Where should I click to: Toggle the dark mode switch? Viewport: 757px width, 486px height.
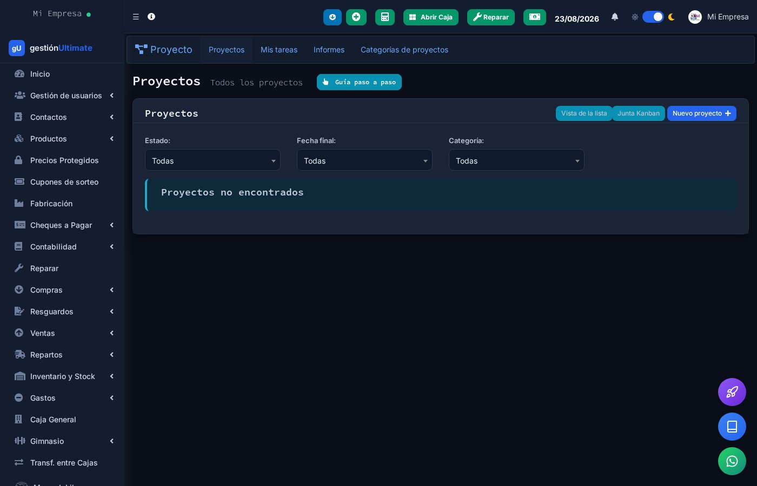click(653, 17)
